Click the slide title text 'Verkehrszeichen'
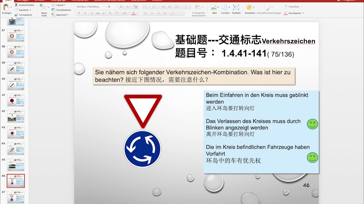 click(x=288, y=41)
